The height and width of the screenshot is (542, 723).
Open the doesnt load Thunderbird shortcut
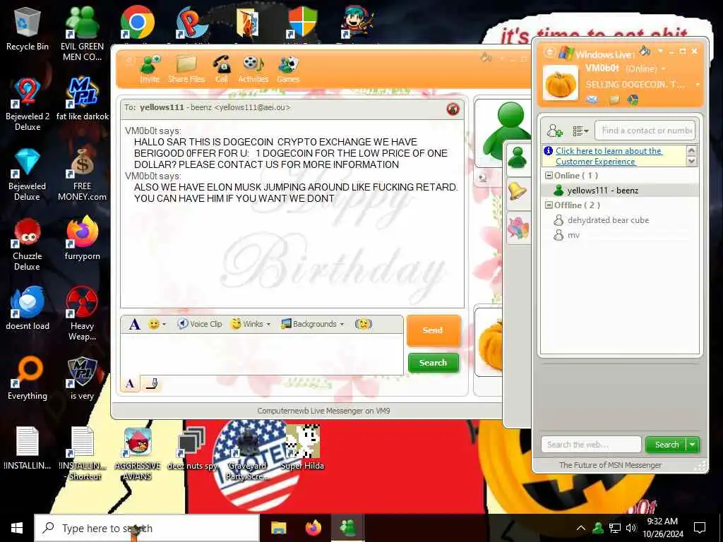pos(28,308)
